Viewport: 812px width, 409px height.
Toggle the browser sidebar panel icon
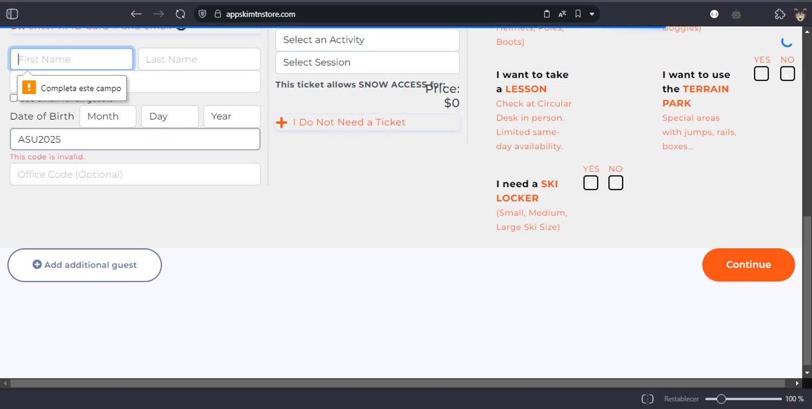[x=12, y=14]
